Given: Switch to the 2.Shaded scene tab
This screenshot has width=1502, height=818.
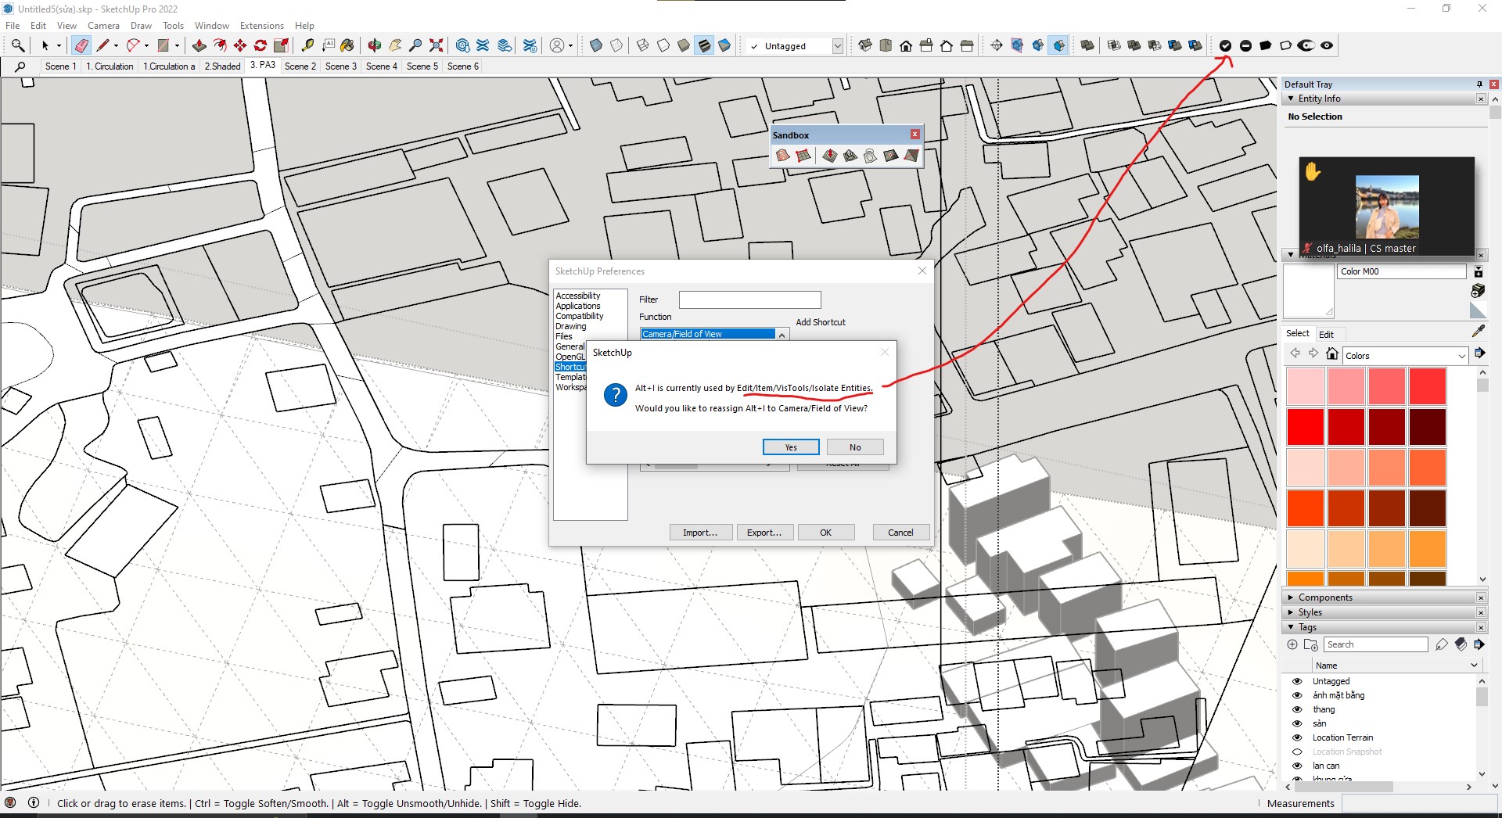Looking at the screenshot, I should (223, 66).
